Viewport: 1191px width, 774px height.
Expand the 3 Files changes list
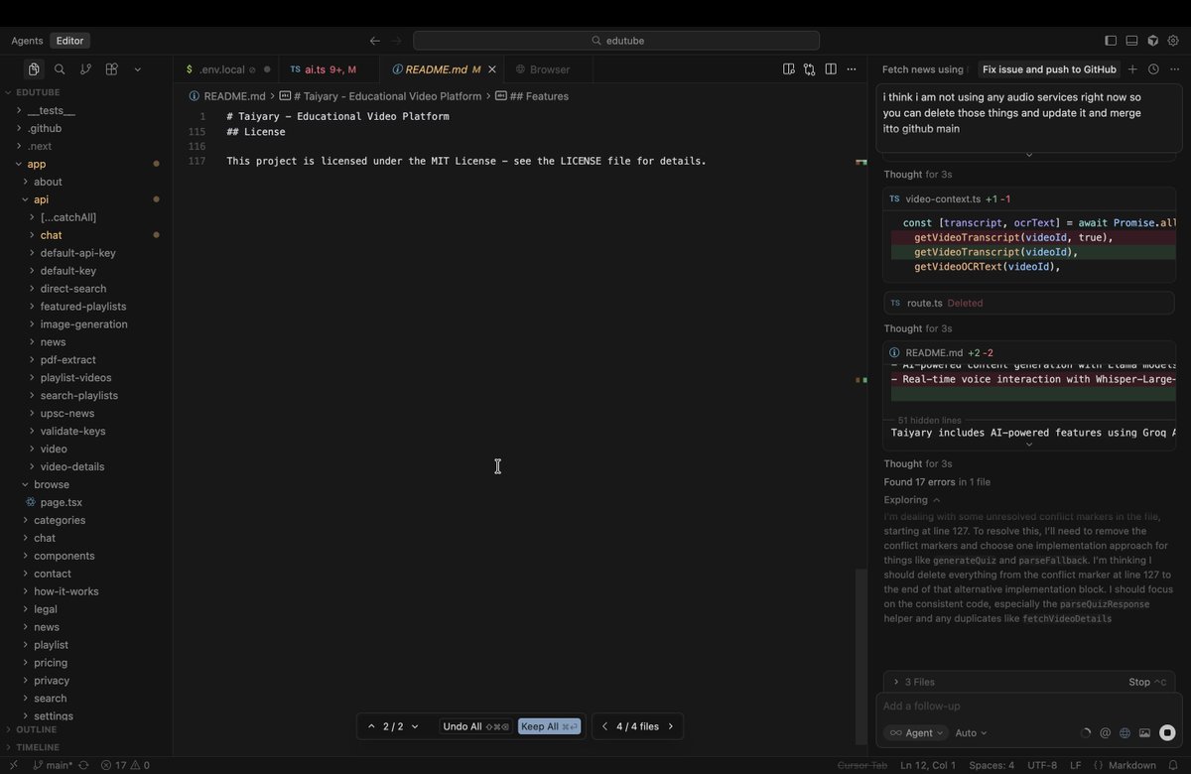pos(913,682)
